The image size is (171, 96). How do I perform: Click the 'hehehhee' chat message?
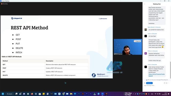[x=151, y=23]
